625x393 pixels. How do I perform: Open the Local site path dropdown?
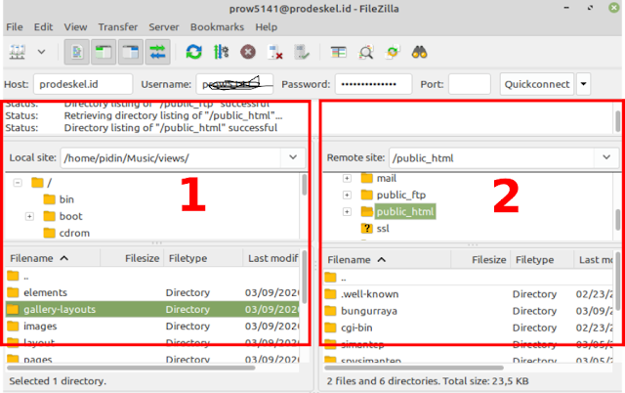(293, 157)
